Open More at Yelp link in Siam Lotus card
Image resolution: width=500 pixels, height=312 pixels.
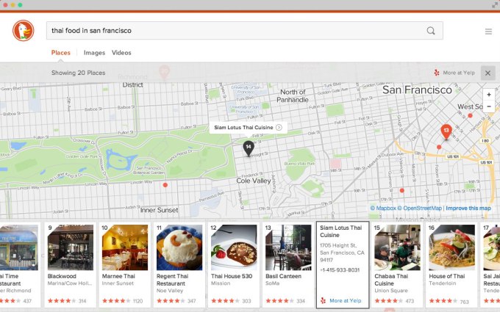click(x=346, y=300)
